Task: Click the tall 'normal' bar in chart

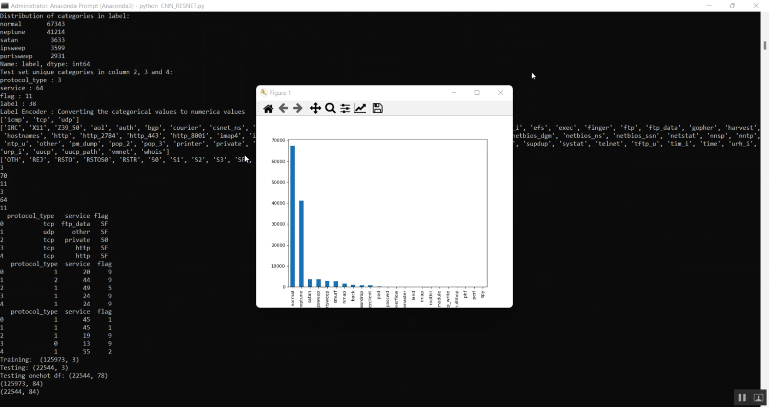Action: (x=293, y=215)
